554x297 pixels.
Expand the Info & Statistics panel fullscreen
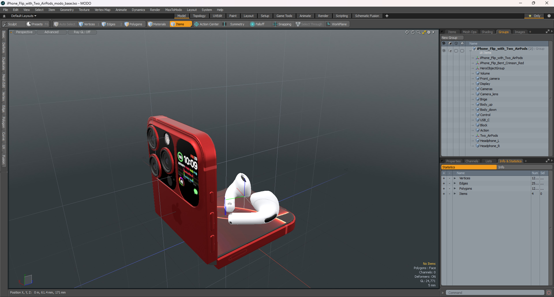[x=547, y=161]
